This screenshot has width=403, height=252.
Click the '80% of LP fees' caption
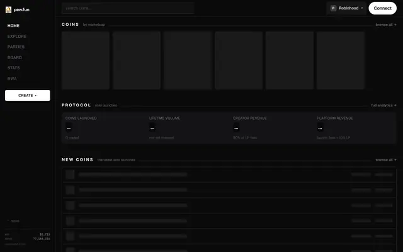click(x=245, y=137)
